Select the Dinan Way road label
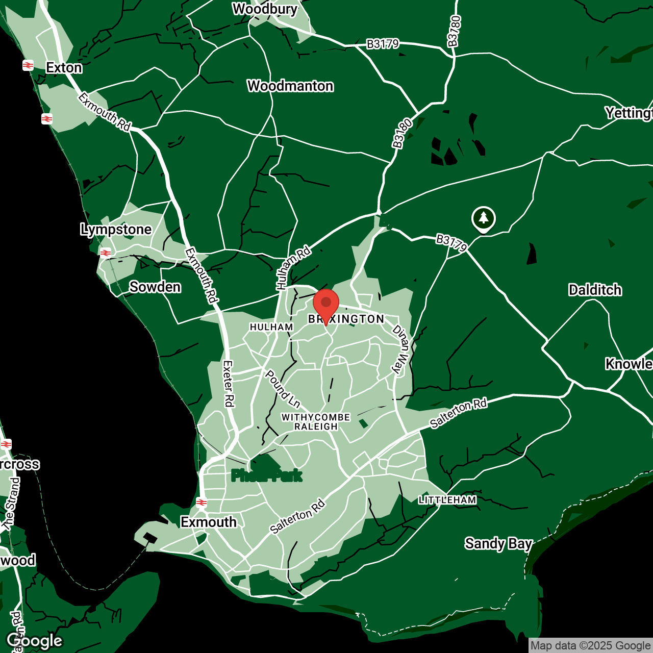 click(400, 348)
